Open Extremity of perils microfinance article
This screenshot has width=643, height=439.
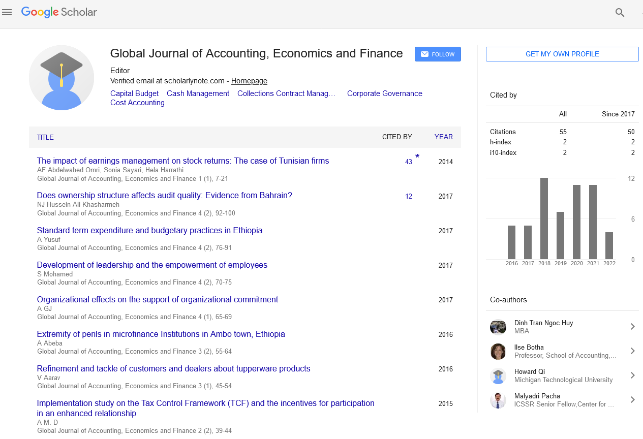click(x=161, y=334)
